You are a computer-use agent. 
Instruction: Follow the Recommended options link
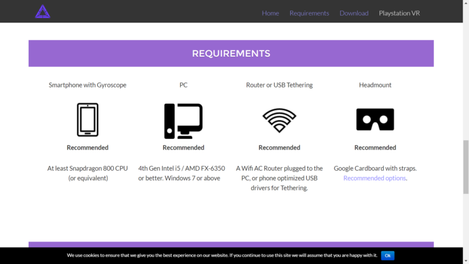click(x=375, y=178)
